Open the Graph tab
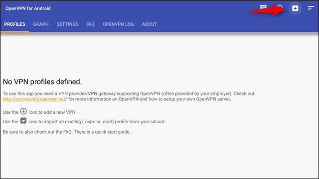319x179 pixels. [41, 24]
